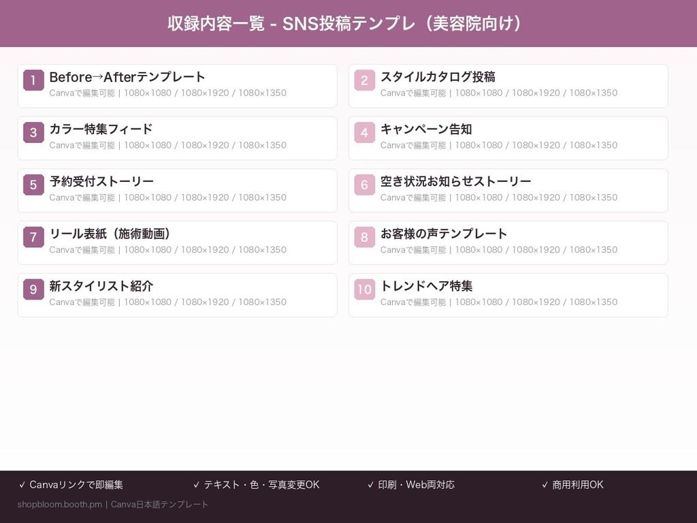Click the numbered badge 3 on カラー特集フィード card

(x=33, y=133)
